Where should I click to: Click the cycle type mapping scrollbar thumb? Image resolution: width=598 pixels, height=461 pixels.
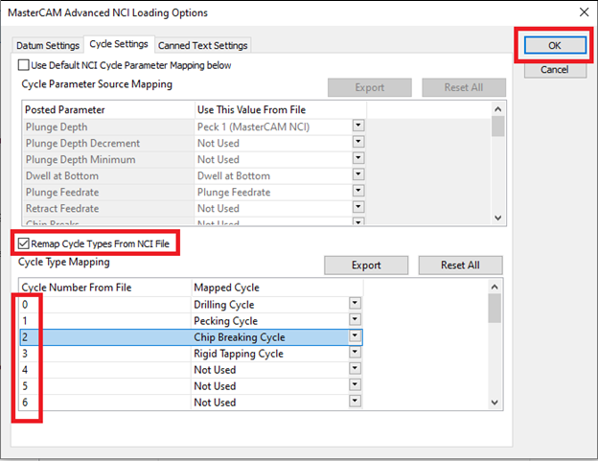coord(494,309)
